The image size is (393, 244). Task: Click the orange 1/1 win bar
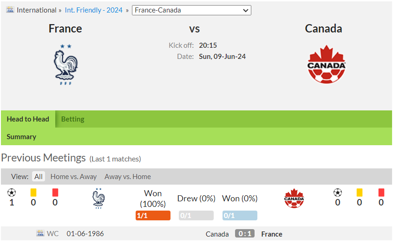pos(153,215)
